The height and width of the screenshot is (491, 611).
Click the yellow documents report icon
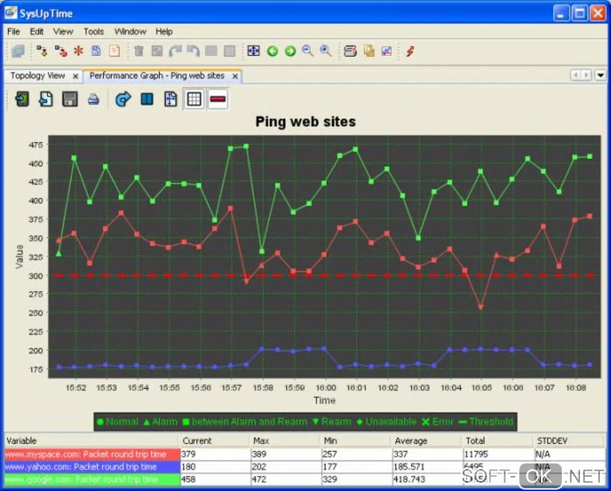[369, 51]
